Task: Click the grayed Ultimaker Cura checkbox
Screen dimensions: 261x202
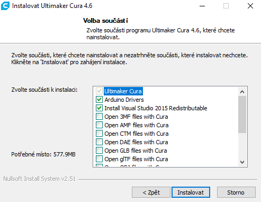Action: [x=99, y=91]
